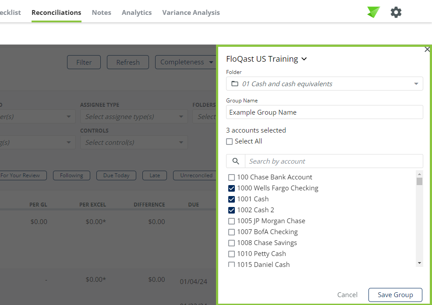This screenshot has height=305, width=432.
Task: Open the dropdown left of Assignee Type
Action: click(38, 117)
